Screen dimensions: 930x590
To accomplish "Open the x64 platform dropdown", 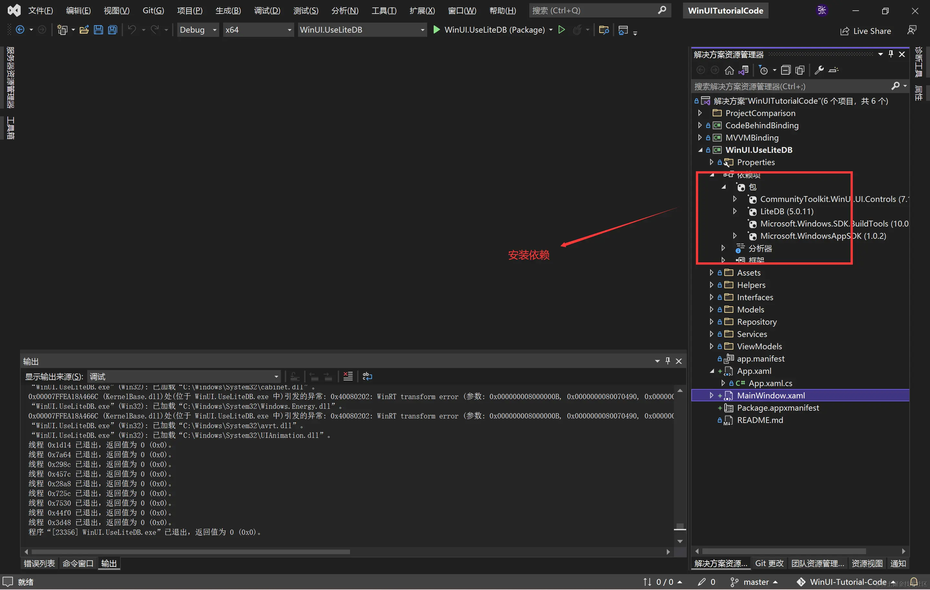I will [258, 29].
